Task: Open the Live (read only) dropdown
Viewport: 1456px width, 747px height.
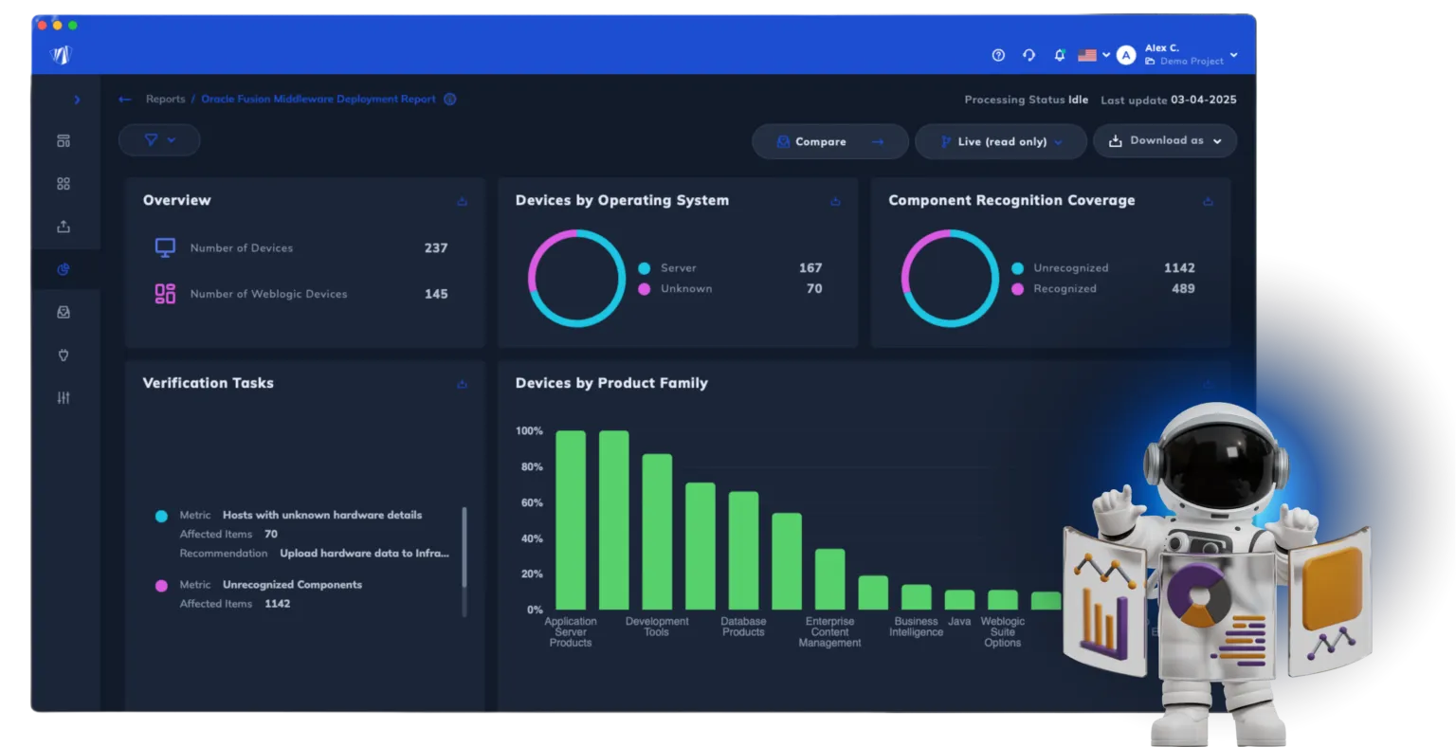Action: (1001, 142)
